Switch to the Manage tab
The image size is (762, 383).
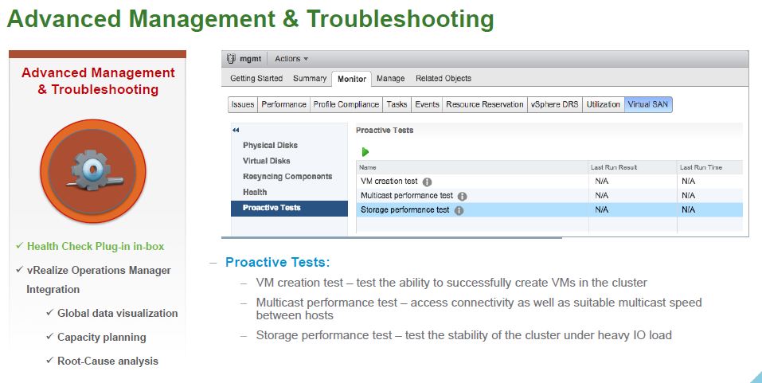click(x=390, y=78)
